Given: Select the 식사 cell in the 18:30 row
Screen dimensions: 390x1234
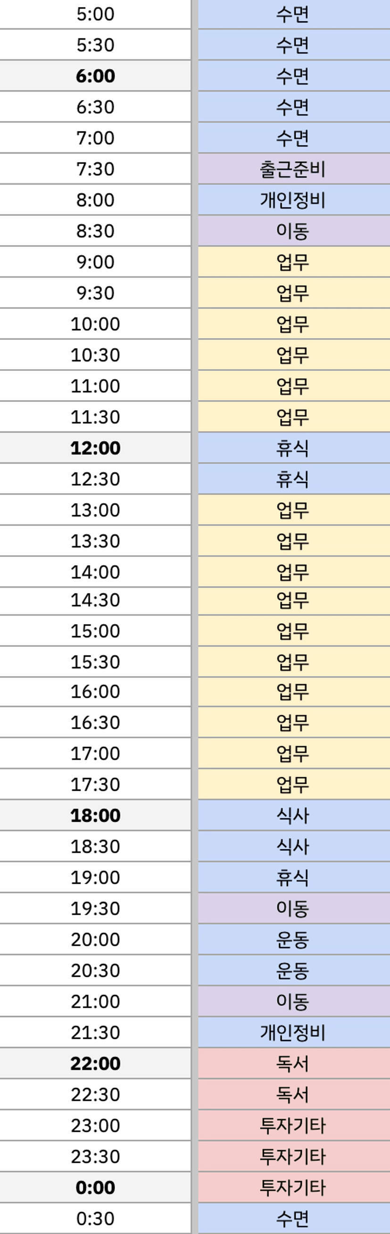Looking at the screenshot, I should click(292, 847).
